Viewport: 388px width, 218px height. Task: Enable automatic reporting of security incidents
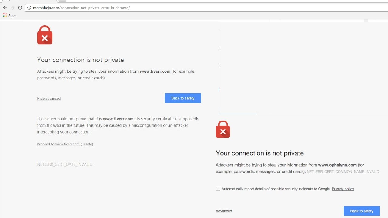coord(218,189)
